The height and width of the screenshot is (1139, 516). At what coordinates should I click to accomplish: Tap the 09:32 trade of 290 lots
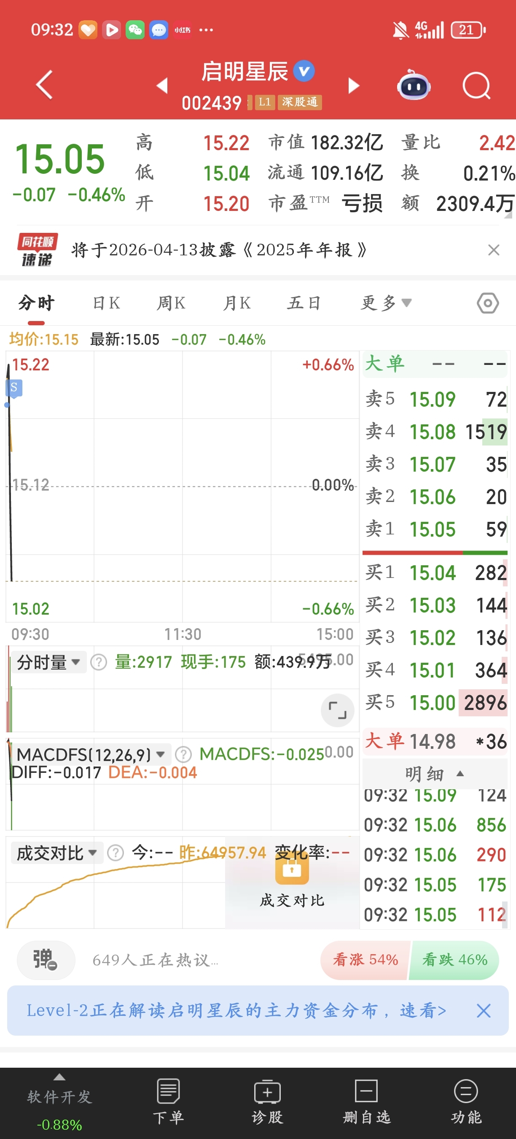(x=435, y=855)
